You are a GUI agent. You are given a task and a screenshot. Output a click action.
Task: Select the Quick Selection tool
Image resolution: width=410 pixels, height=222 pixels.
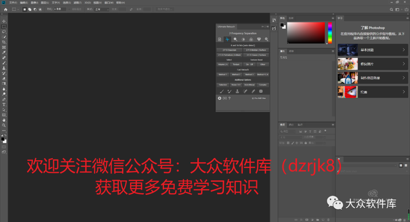pyautogui.click(x=4, y=37)
